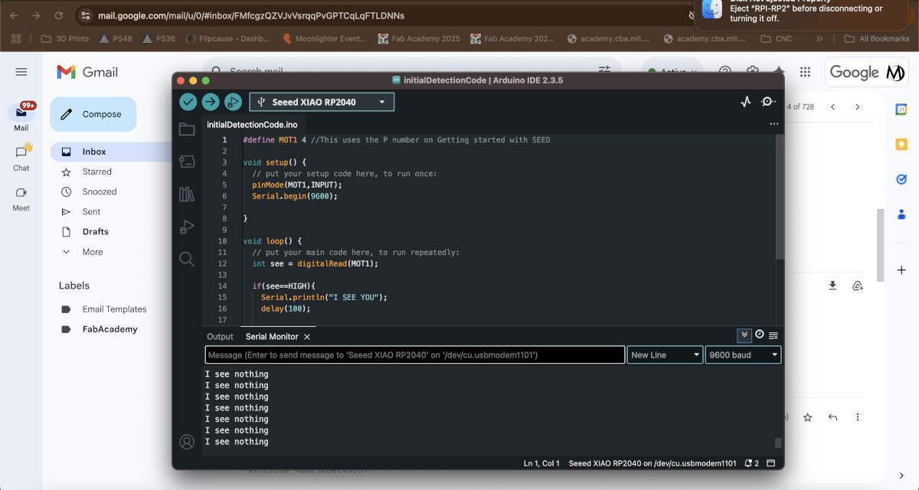Select the initialDetectionCode.ino editor tab
The width and height of the screenshot is (919, 490).
coord(252,125)
